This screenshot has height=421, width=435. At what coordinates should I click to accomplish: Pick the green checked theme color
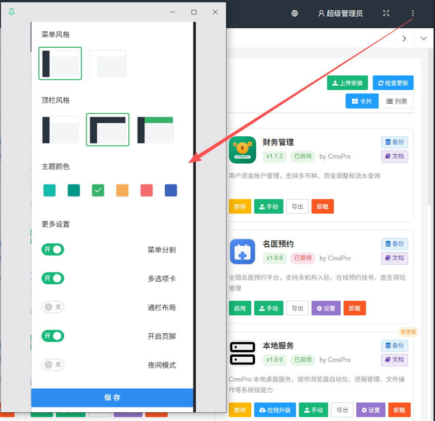(98, 190)
